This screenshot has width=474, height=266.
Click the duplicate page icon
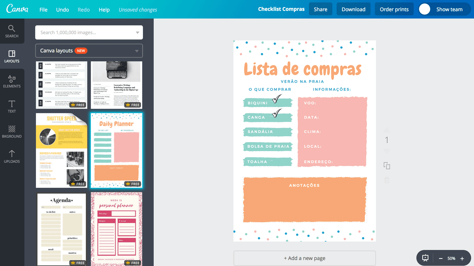pyautogui.click(x=387, y=166)
